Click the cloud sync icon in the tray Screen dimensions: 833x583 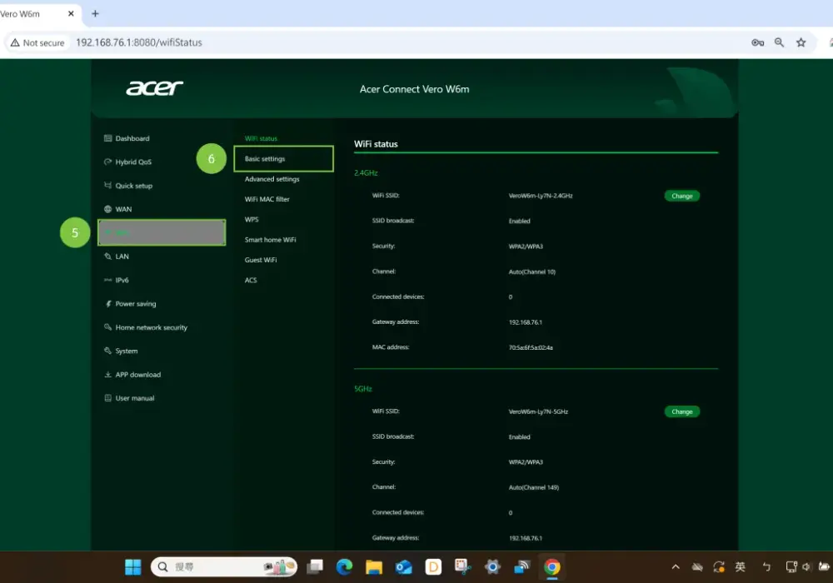[697, 567]
